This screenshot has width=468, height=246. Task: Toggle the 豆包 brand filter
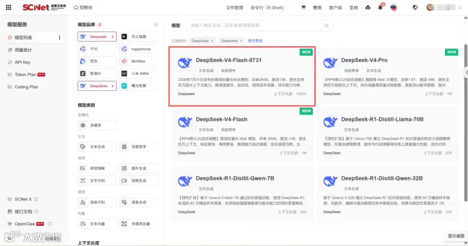pos(97,61)
